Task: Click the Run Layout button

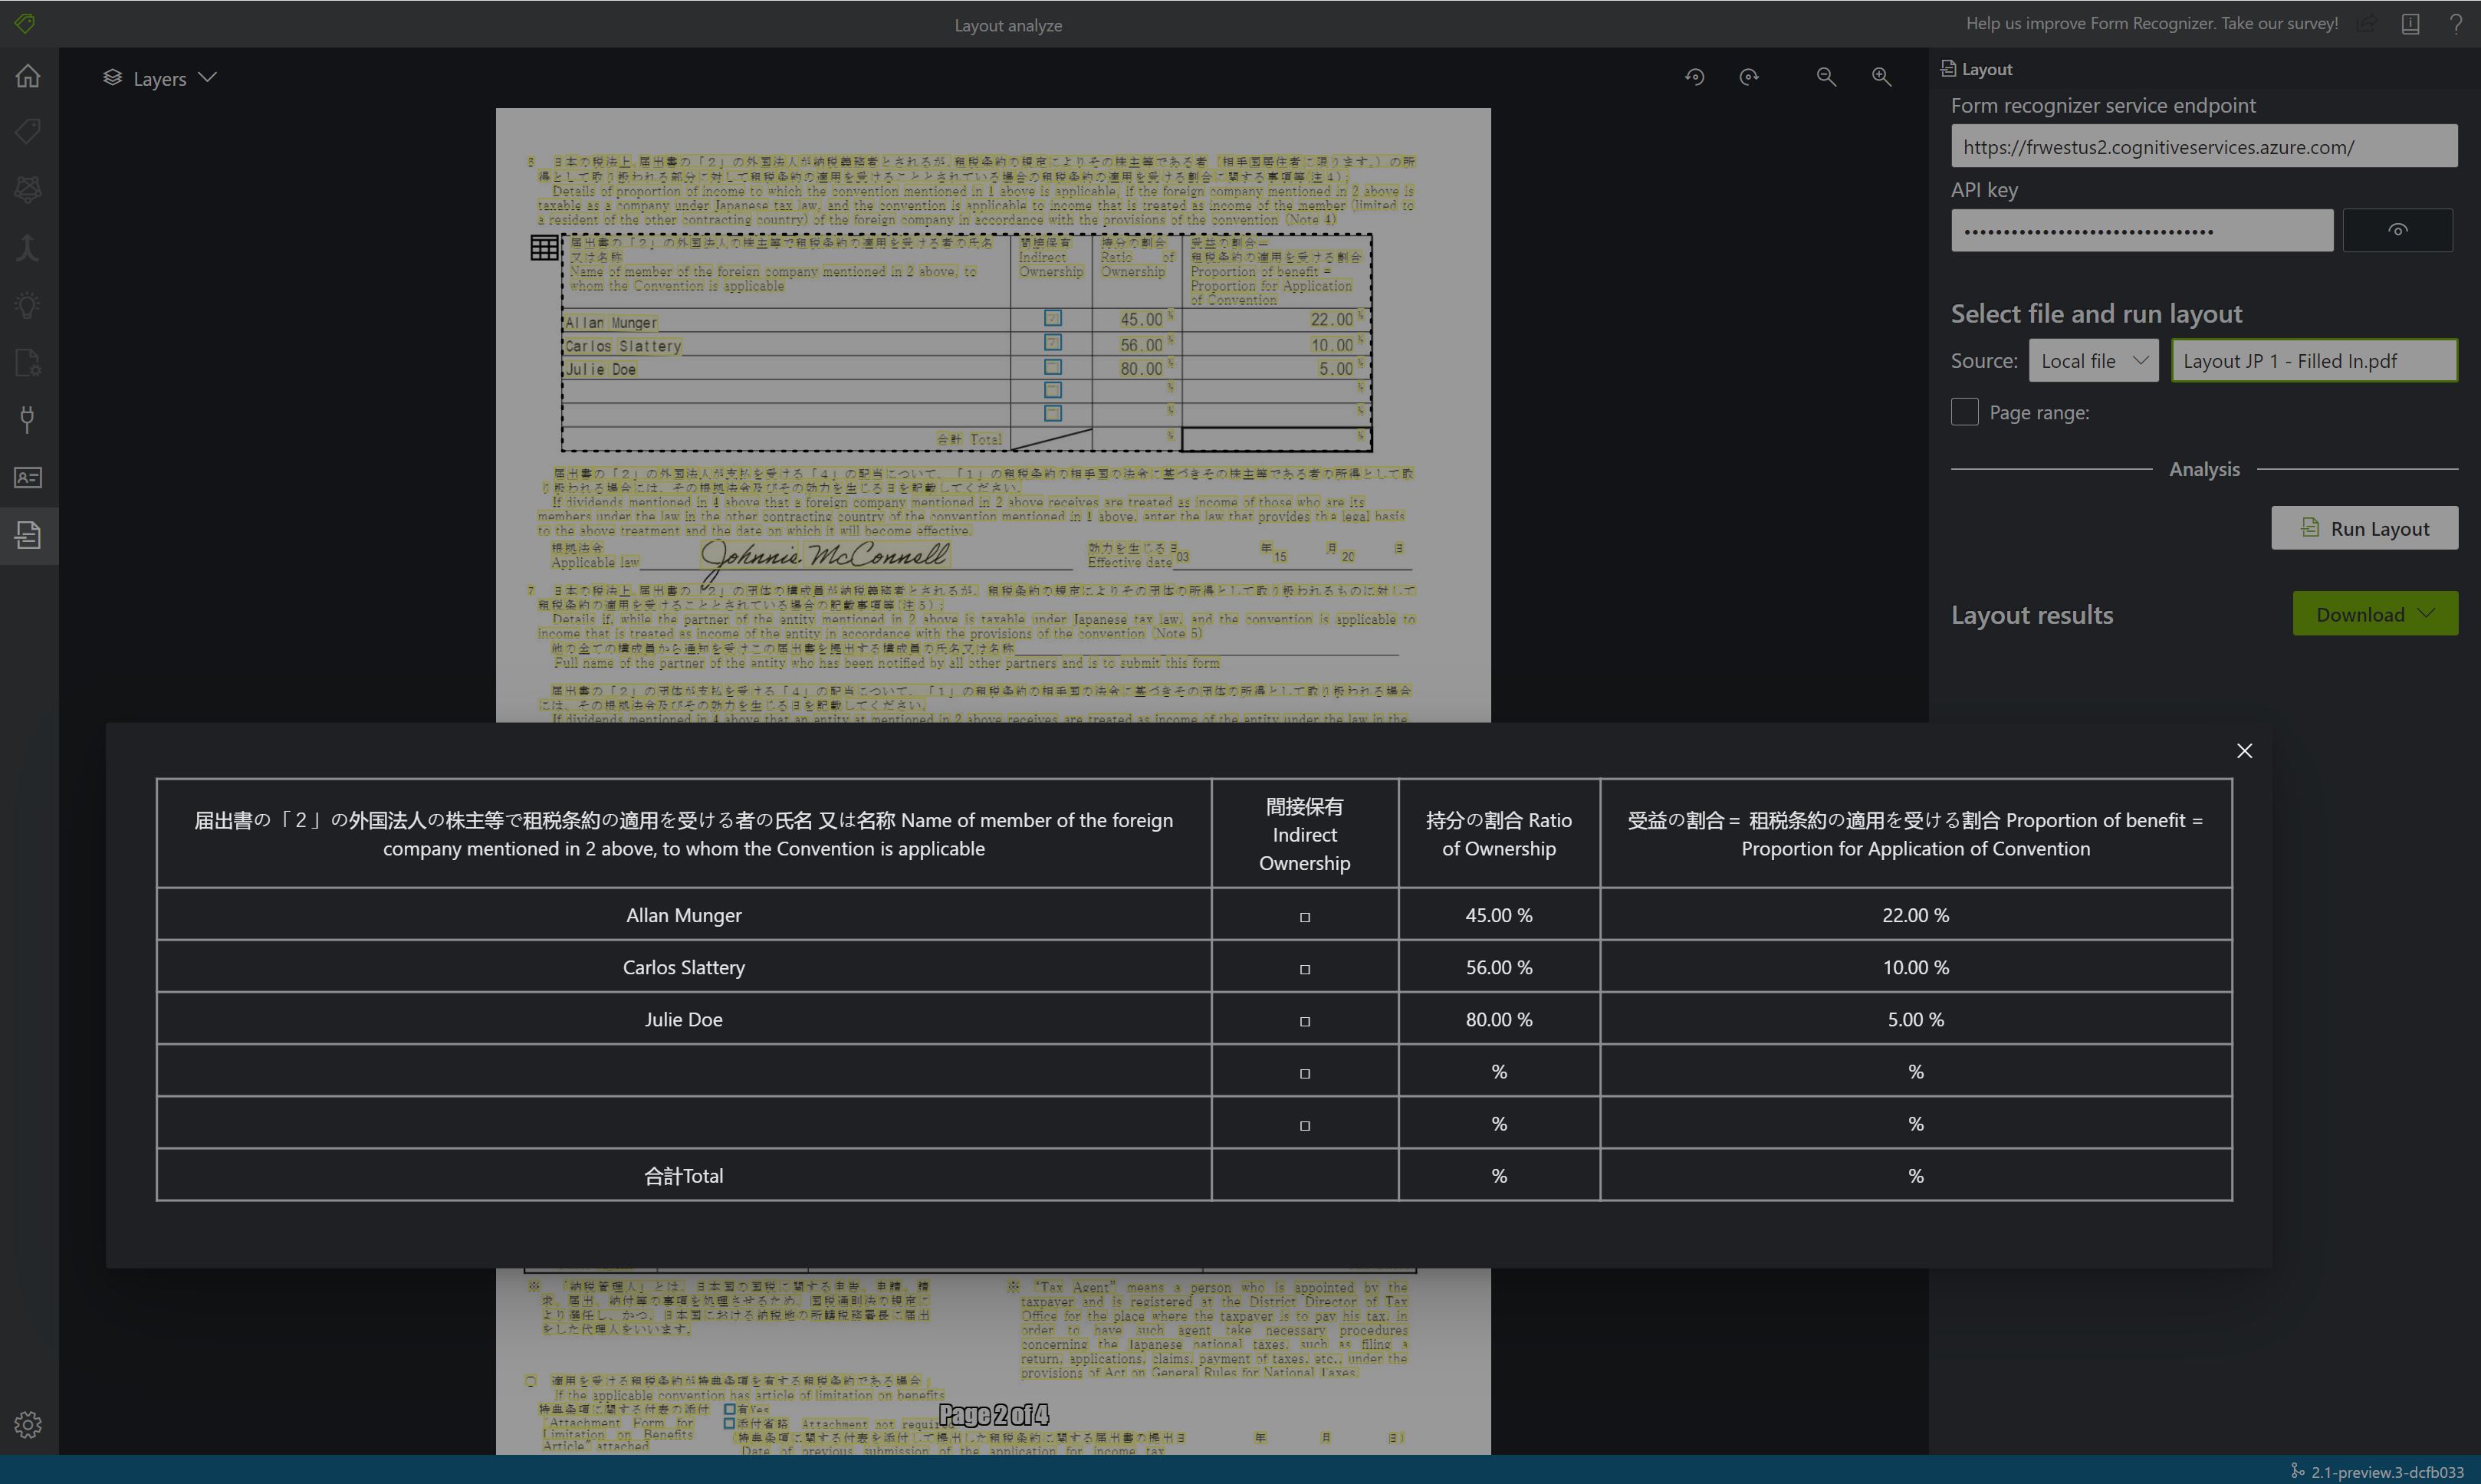Action: 2366,527
